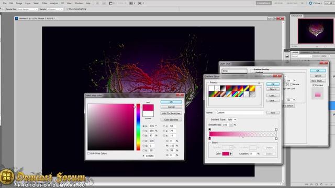This screenshot has width=335, height=188.
Task: Select the first white gradient preset
Action: click(211, 88)
